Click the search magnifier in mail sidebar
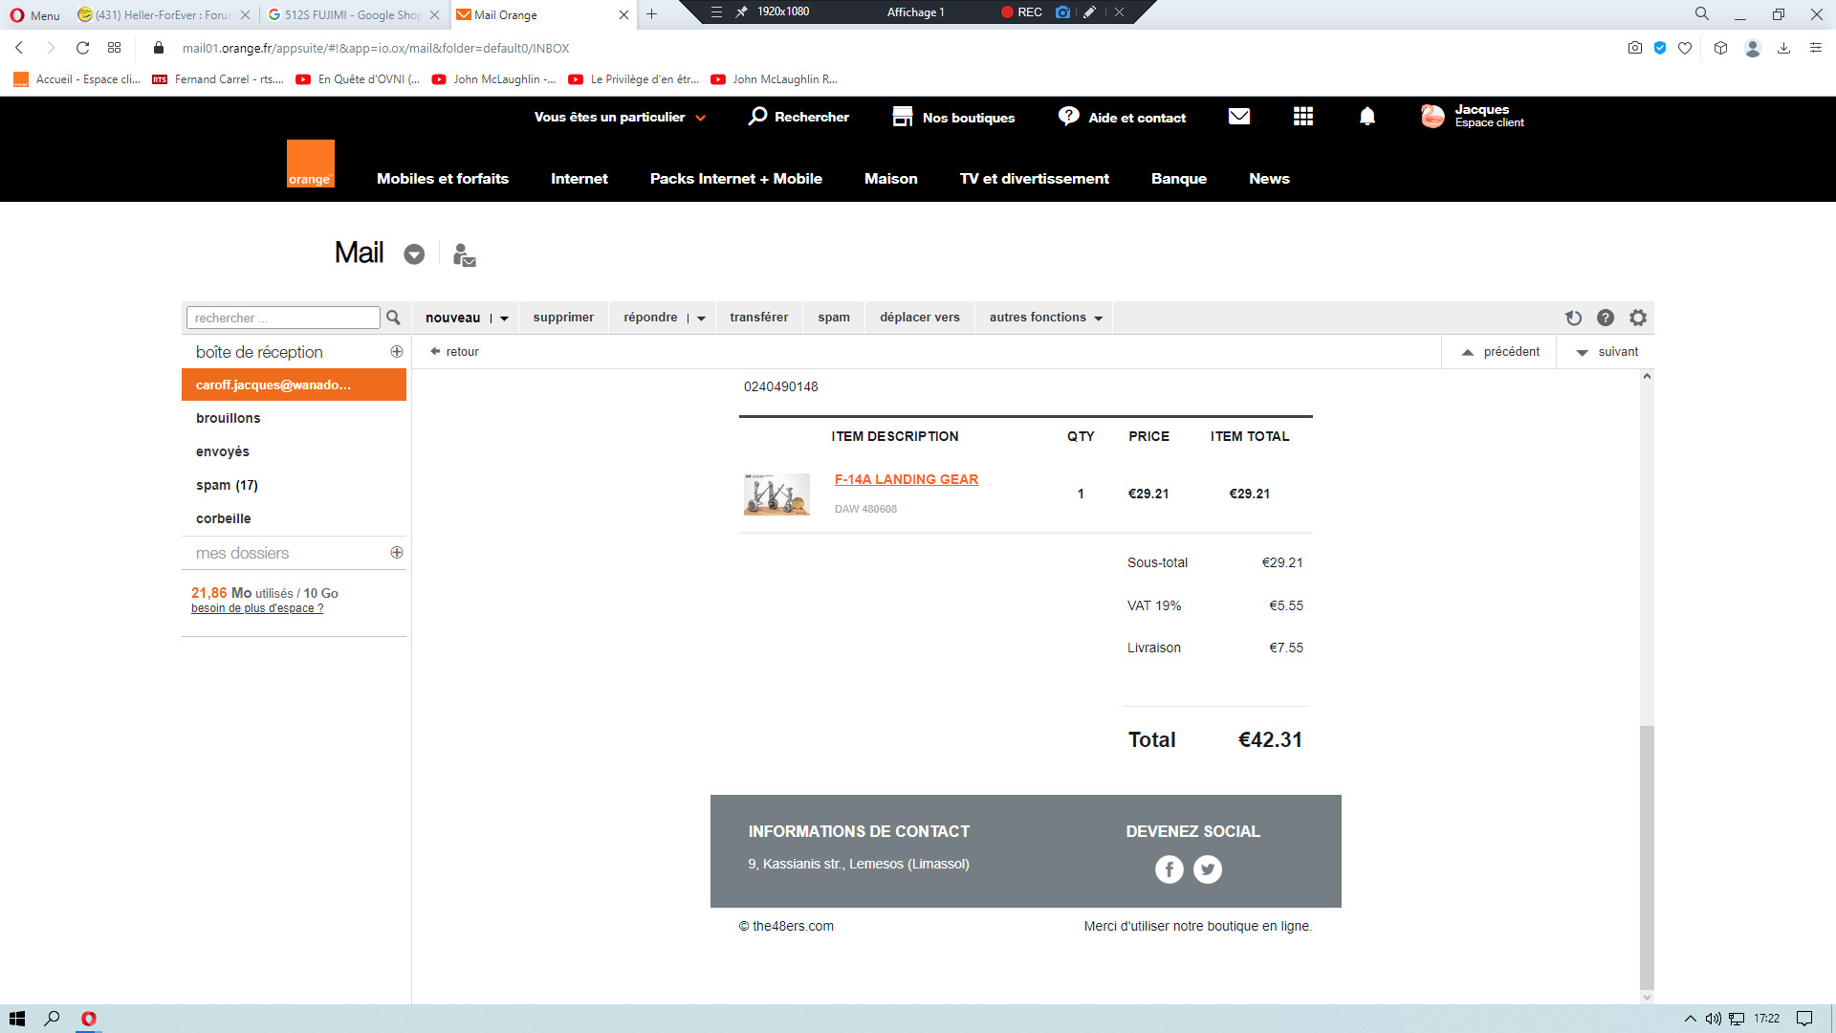The width and height of the screenshot is (1836, 1033). pyautogui.click(x=393, y=318)
